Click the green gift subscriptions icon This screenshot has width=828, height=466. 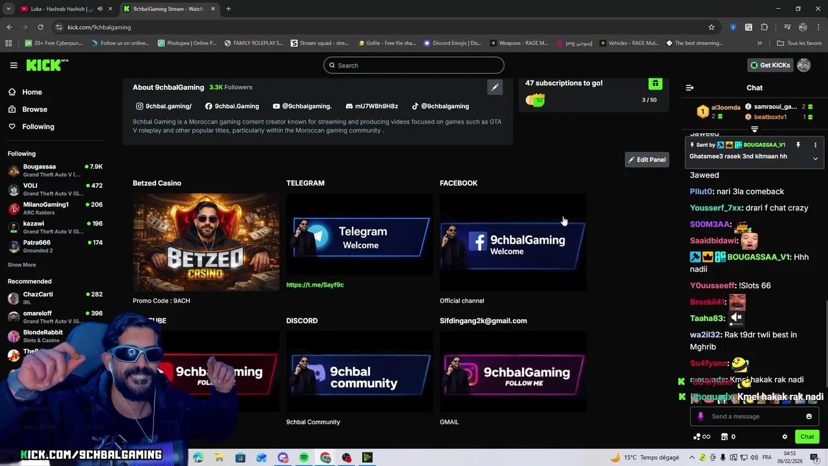click(x=655, y=83)
